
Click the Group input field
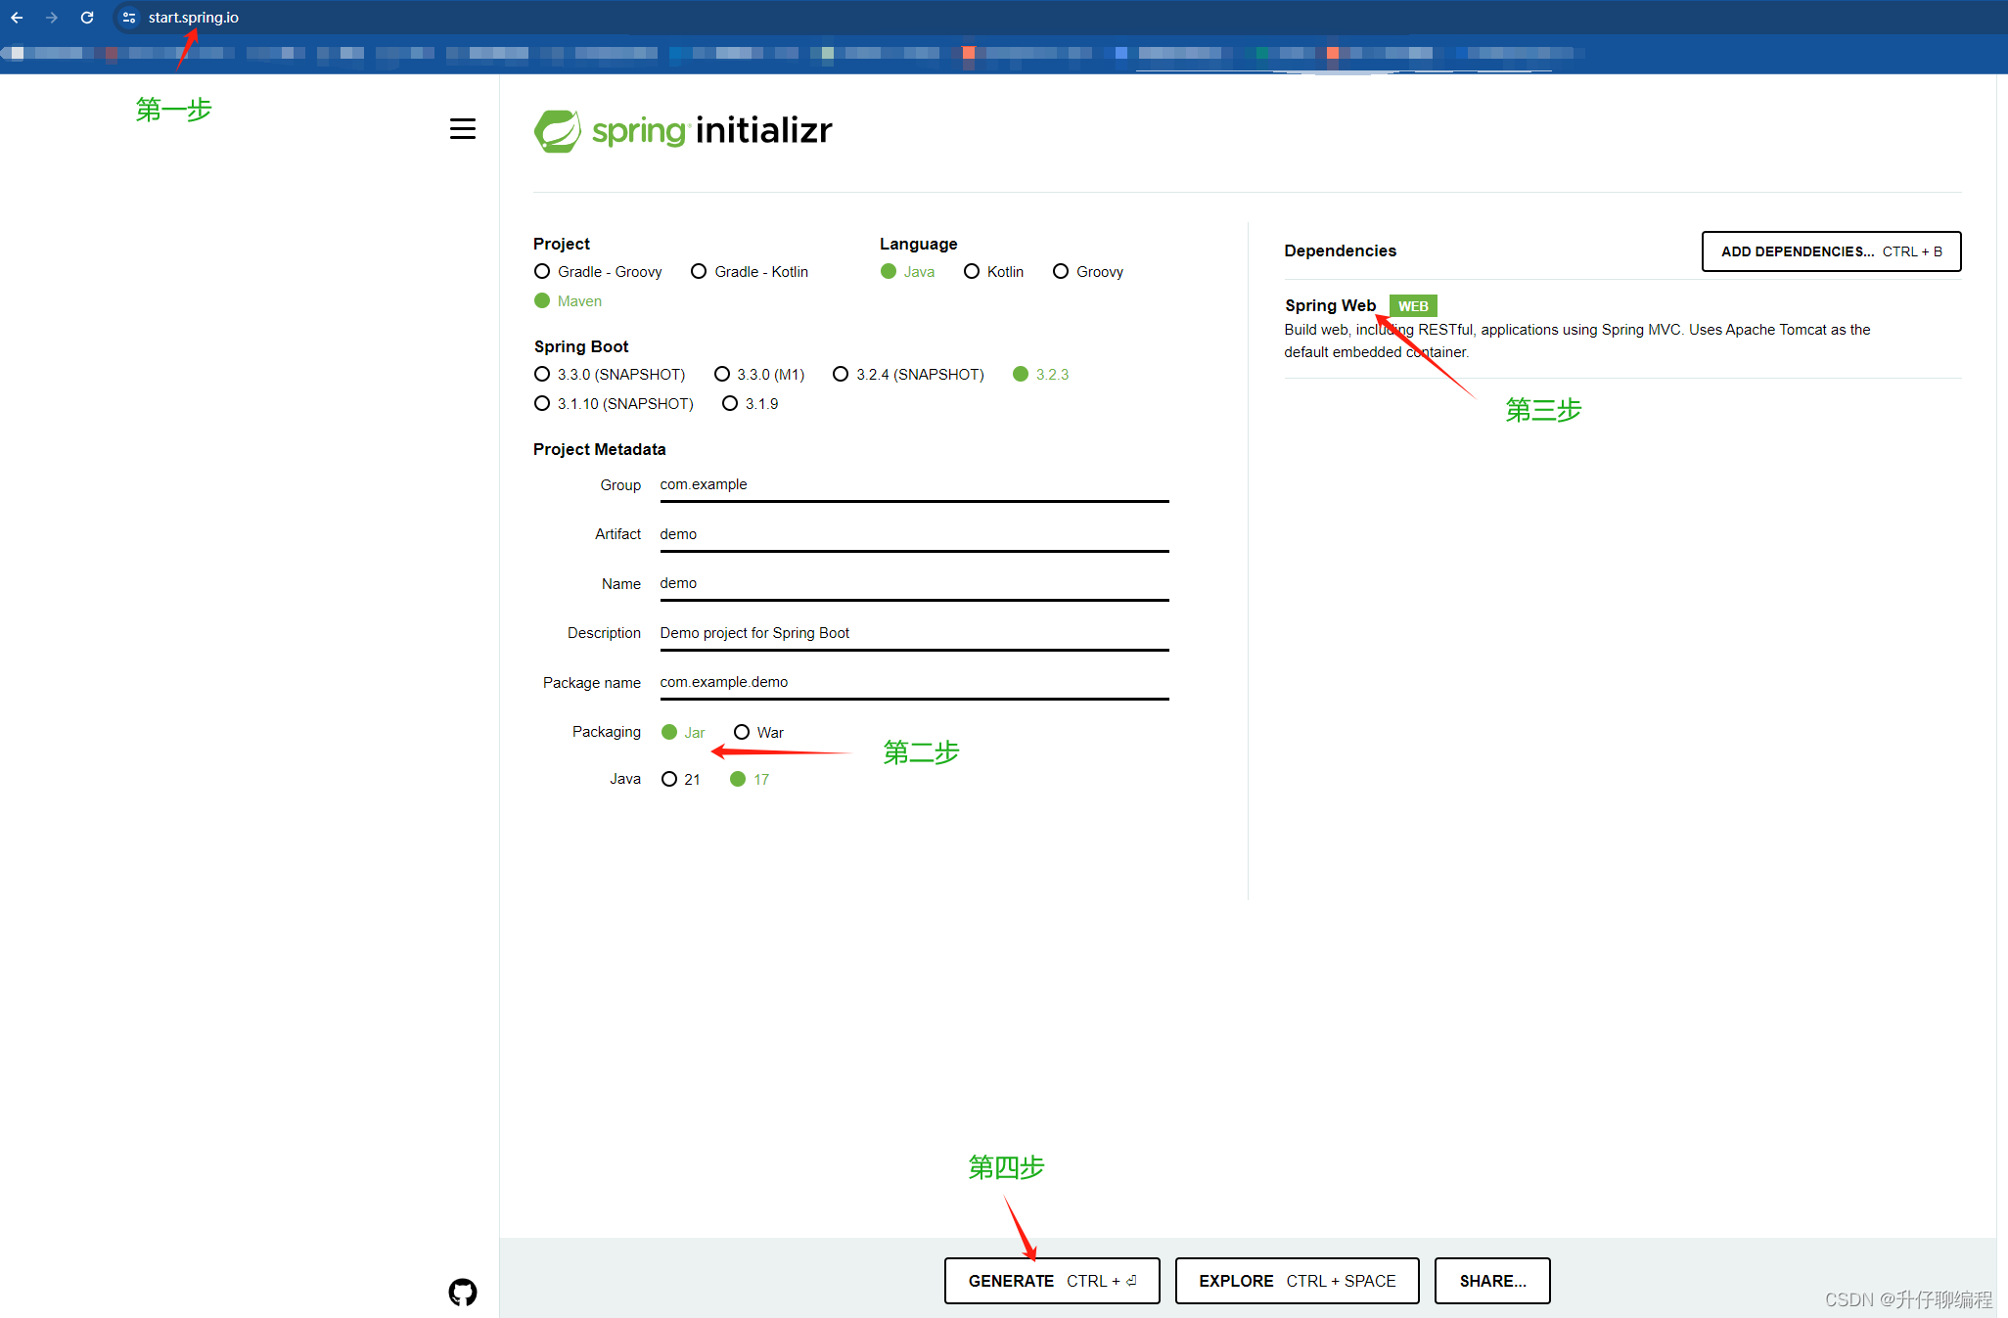(x=914, y=485)
